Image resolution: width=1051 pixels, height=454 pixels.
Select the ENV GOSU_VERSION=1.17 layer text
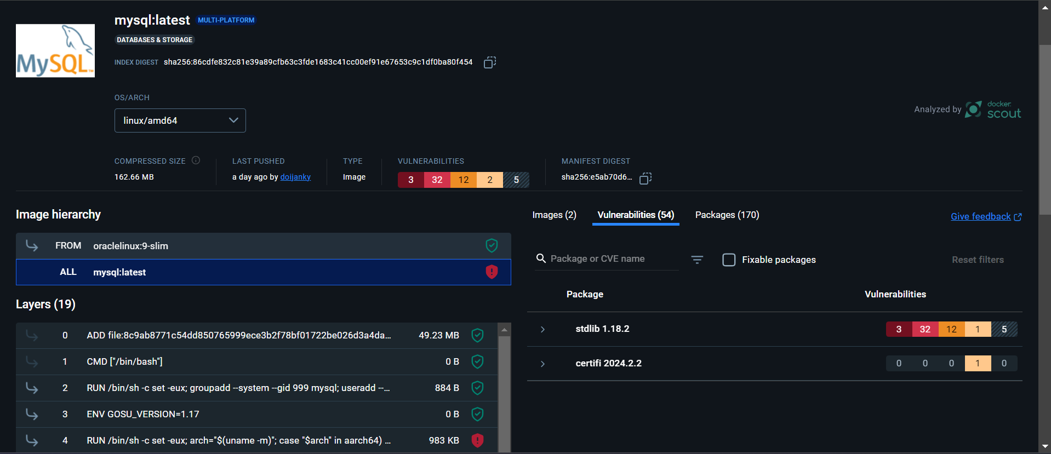click(x=143, y=414)
